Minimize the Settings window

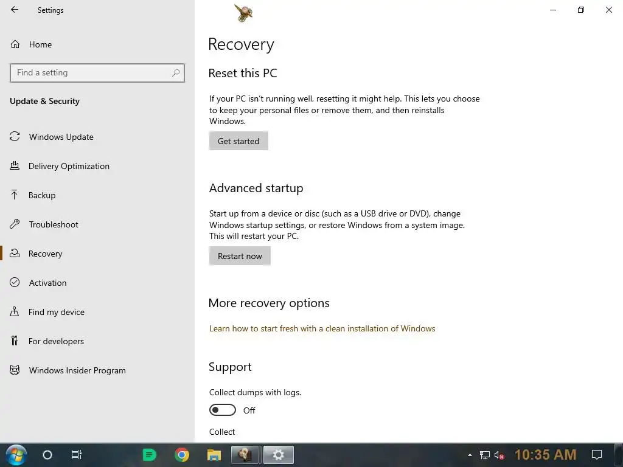coord(552,10)
